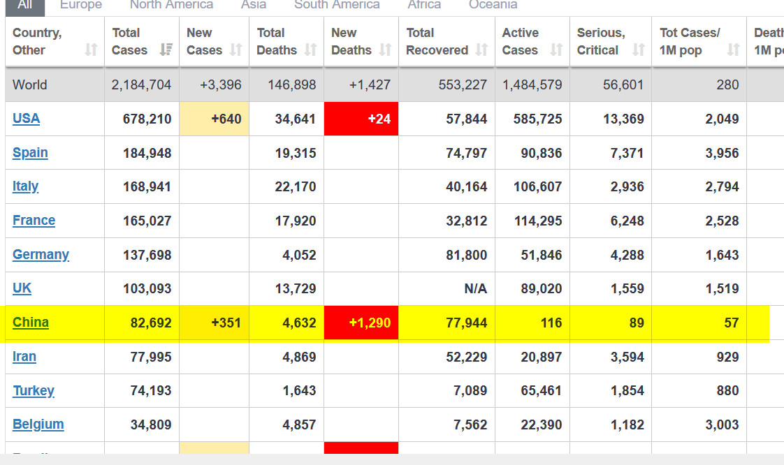This screenshot has width=784, height=465.
Task: Select Spain total recovered 74,797
Action: click(467, 153)
